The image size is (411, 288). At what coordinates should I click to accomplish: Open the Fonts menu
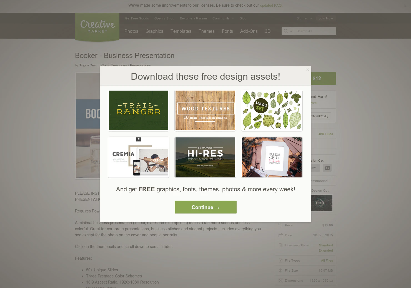(x=227, y=31)
